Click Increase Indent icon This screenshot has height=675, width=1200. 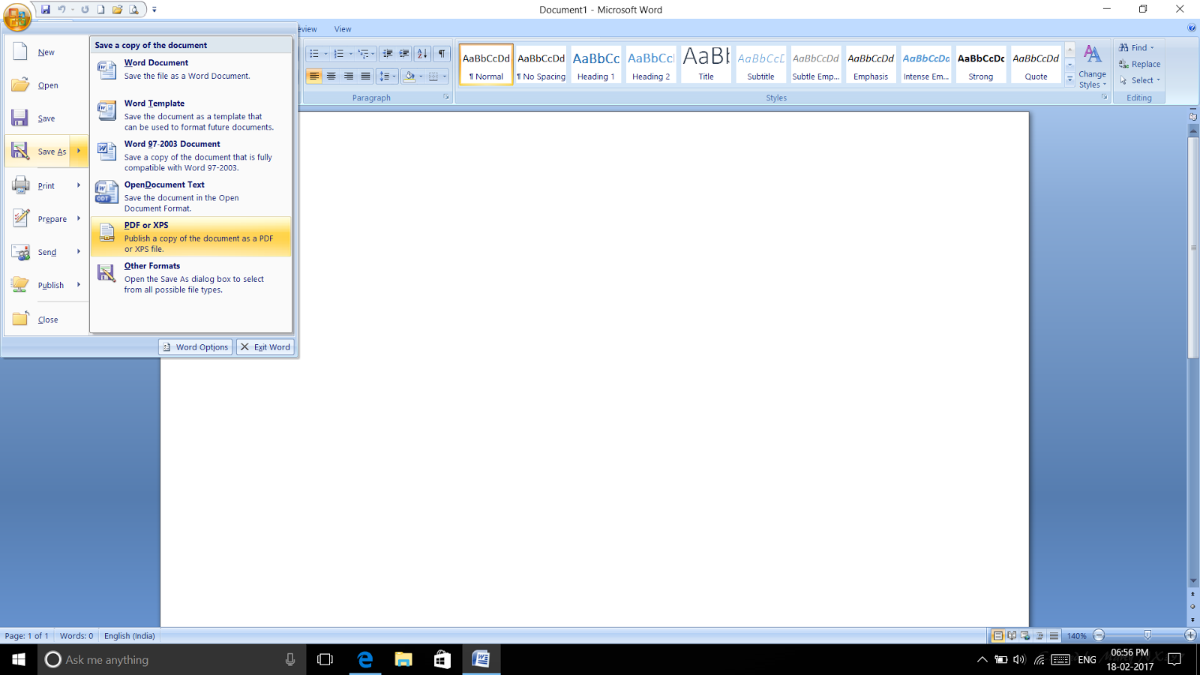404,54
